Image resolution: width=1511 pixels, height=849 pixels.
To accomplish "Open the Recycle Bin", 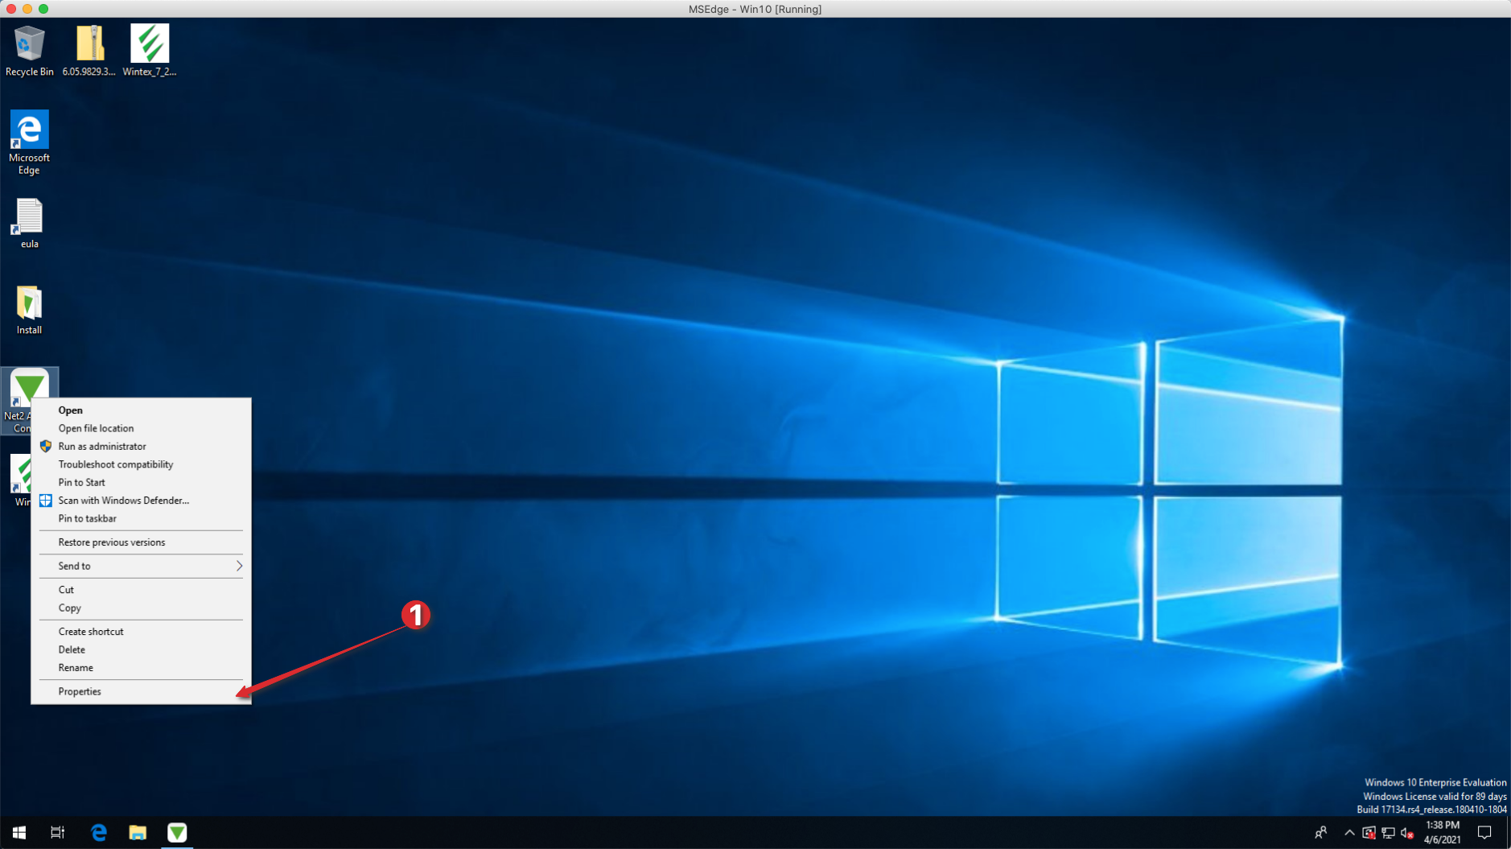I will [x=28, y=44].
